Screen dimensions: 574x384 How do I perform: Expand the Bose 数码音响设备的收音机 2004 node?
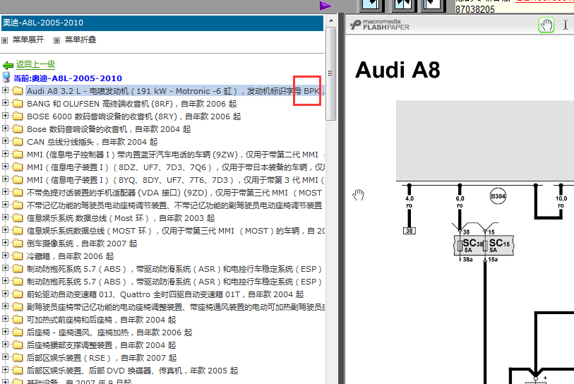coord(5,128)
